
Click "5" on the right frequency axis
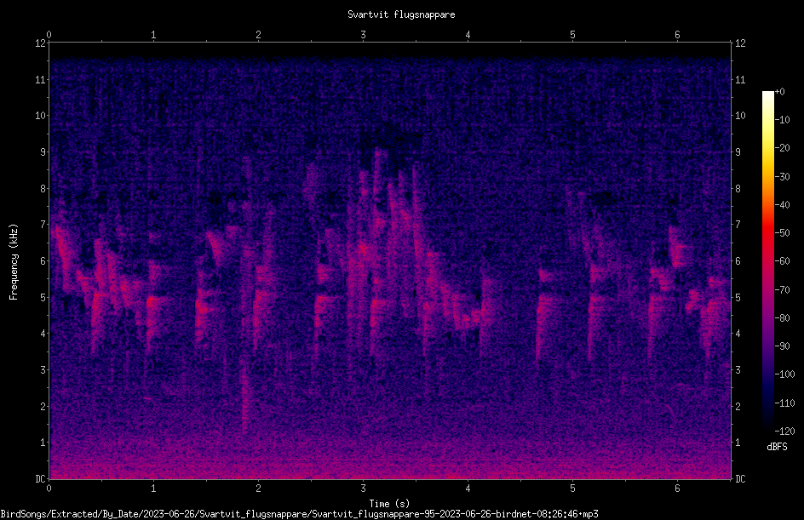point(738,297)
